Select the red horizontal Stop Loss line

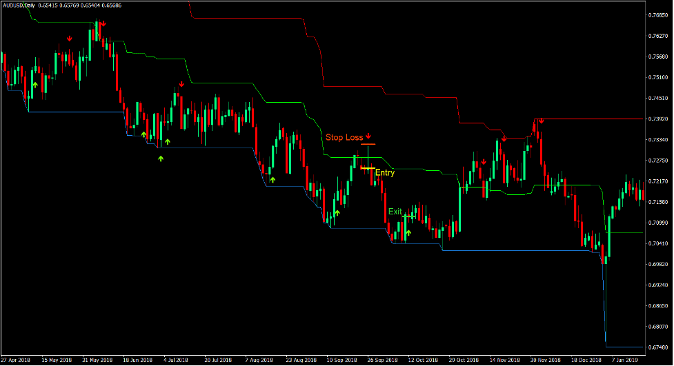point(367,144)
